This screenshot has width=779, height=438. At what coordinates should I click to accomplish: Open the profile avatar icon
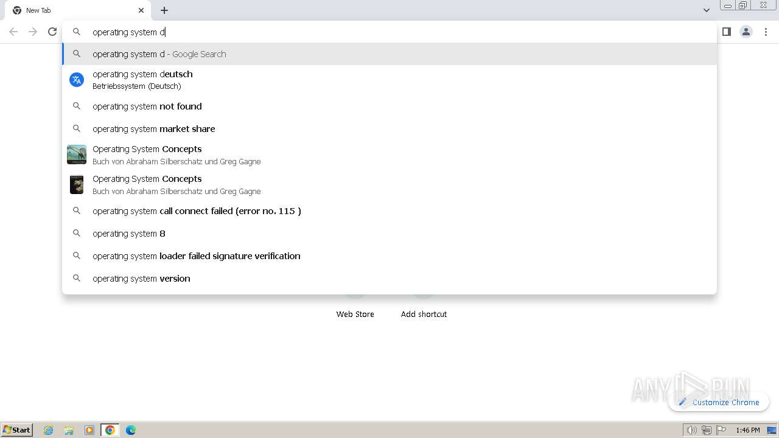pyautogui.click(x=746, y=32)
